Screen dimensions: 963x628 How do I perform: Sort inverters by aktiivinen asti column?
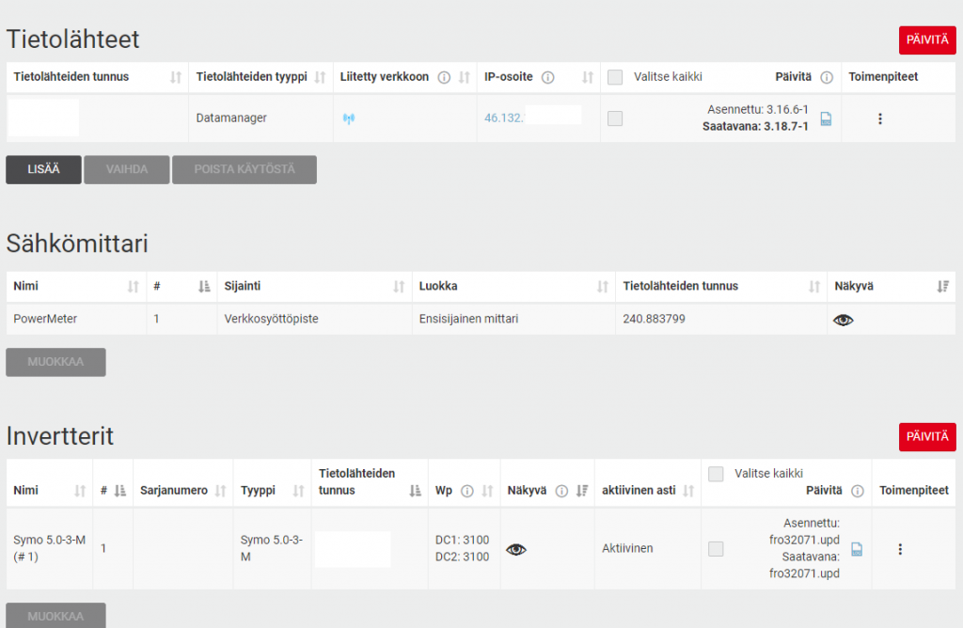[x=688, y=491]
